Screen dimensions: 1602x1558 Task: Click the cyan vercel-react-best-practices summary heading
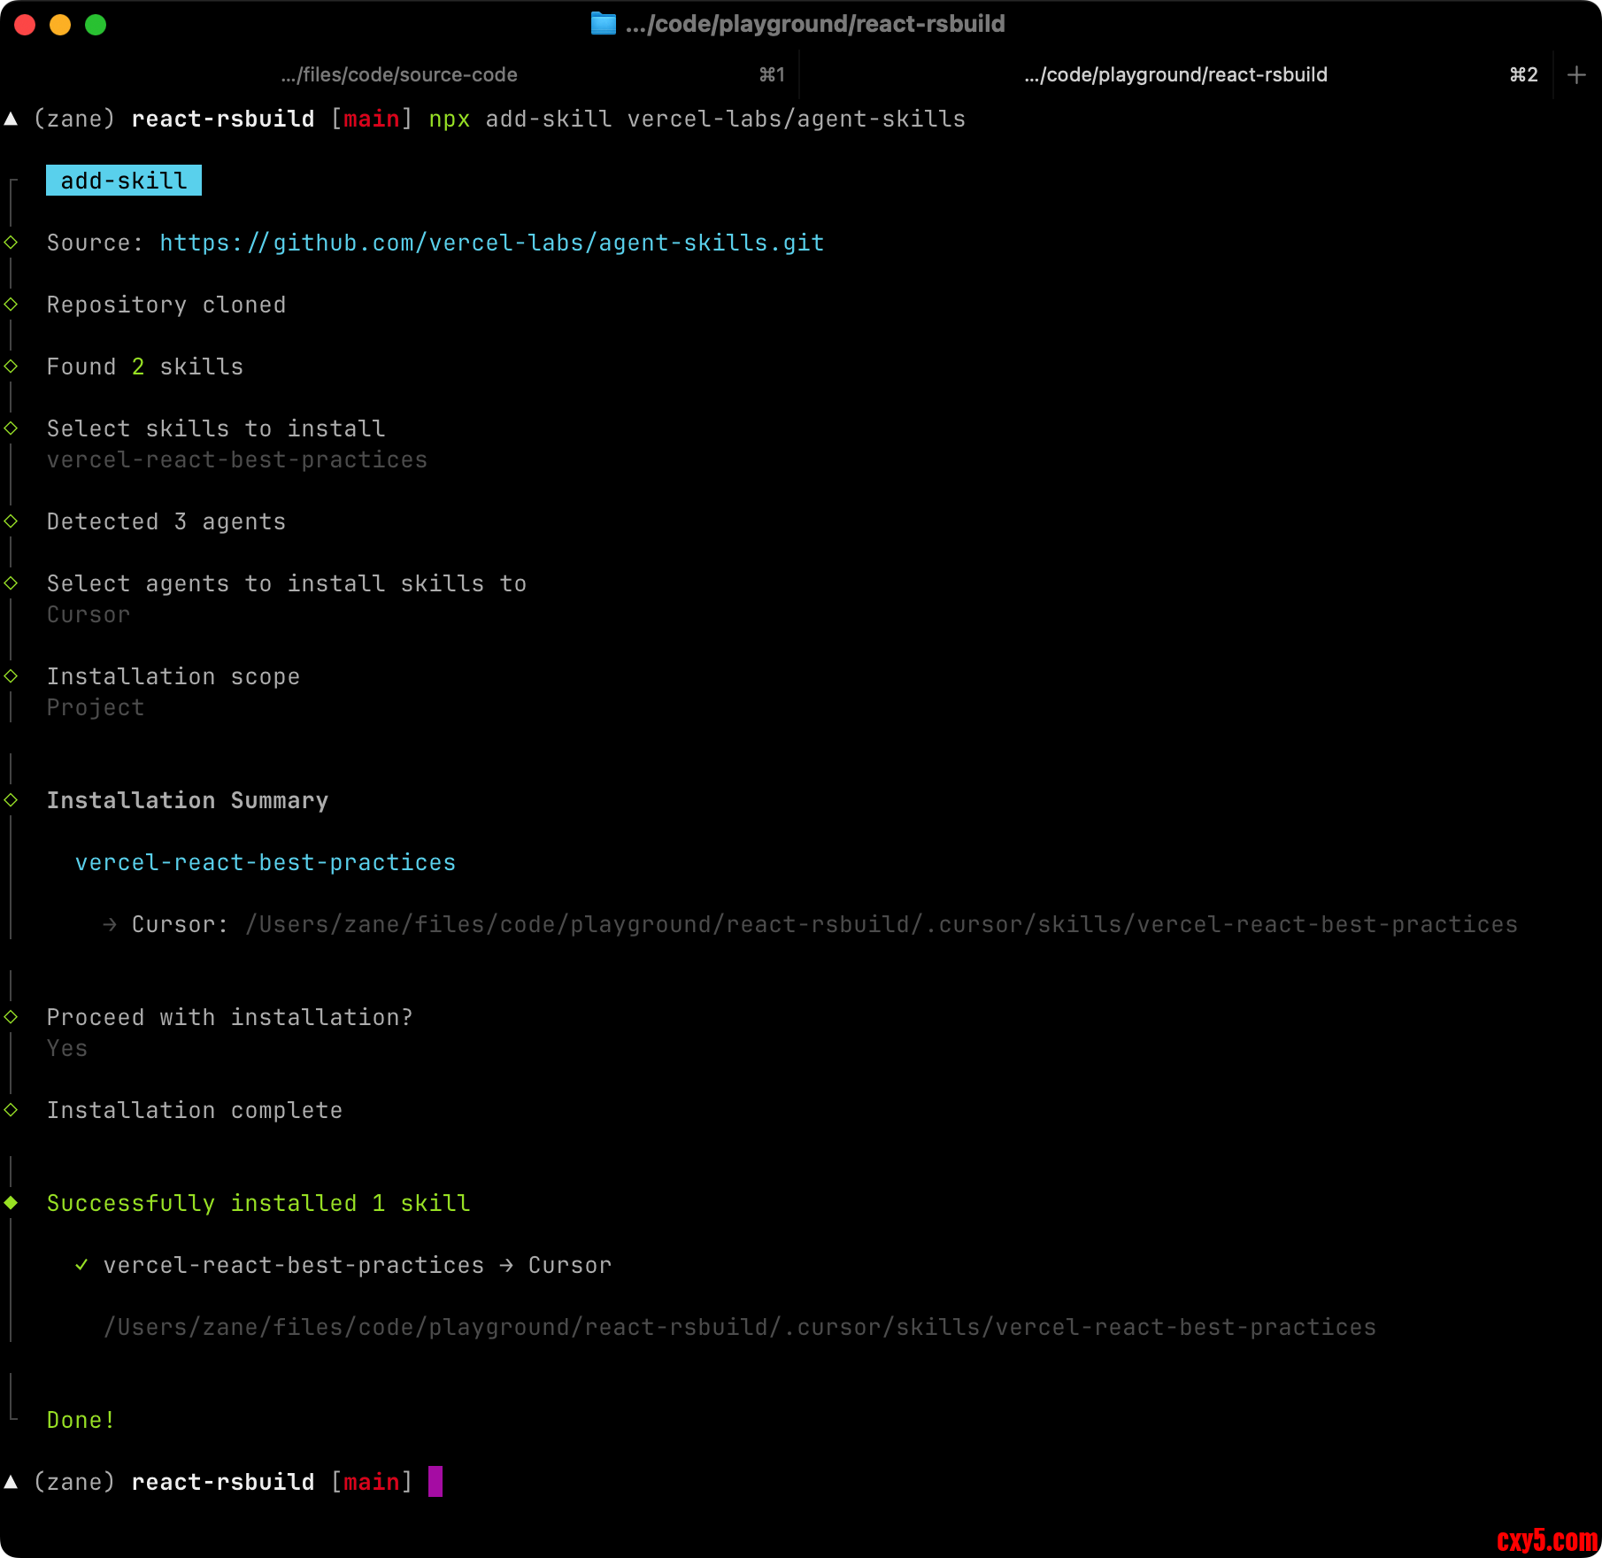(266, 863)
